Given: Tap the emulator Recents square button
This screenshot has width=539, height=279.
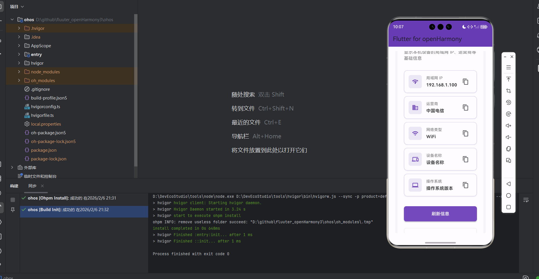Looking at the screenshot, I should click(509, 207).
